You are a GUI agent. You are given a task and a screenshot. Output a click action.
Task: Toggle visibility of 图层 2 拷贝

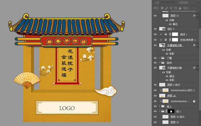[x=155, y=85]
